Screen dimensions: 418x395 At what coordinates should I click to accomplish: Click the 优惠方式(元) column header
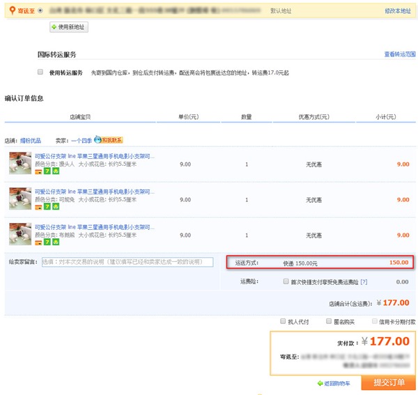(x=314, y=117)
